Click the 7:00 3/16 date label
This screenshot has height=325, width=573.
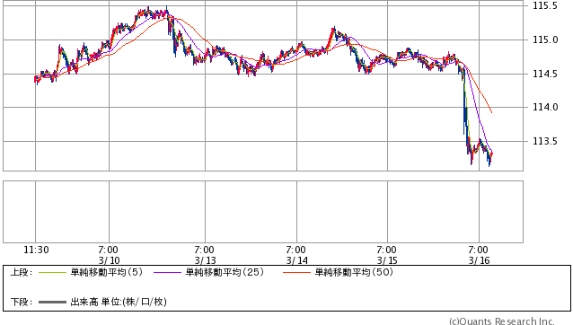479,255
